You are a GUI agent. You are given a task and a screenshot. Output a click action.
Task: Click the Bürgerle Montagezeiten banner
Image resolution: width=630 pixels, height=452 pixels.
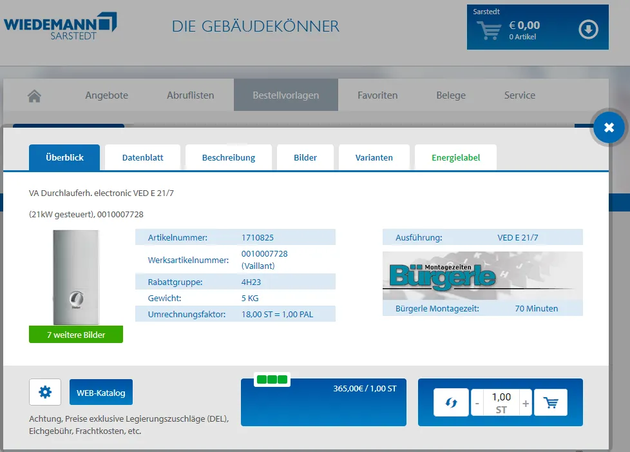482,275
